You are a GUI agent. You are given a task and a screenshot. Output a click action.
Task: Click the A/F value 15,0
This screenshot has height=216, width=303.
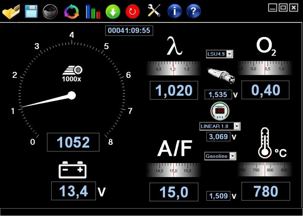(174, 192)
